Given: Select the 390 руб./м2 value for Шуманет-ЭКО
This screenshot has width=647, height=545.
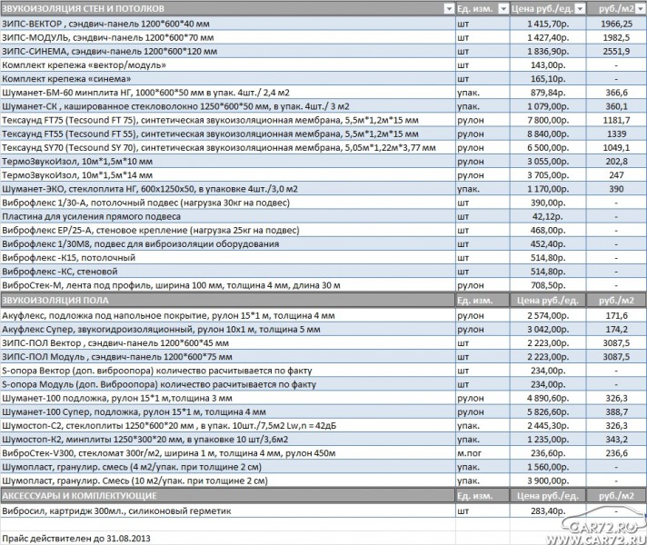Looking at the screenshot, I should pos(616,189).
